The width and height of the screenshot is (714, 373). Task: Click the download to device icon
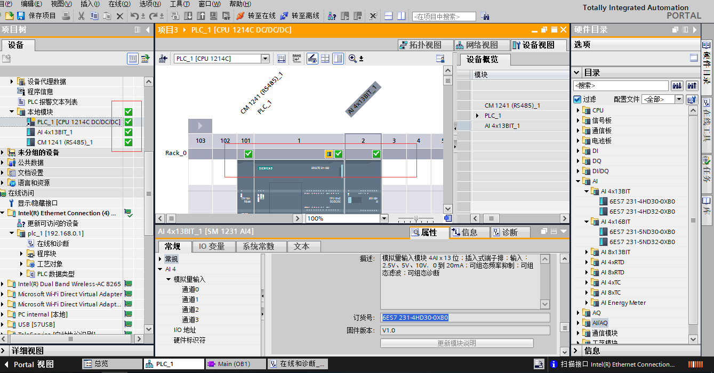pos(188,16)
